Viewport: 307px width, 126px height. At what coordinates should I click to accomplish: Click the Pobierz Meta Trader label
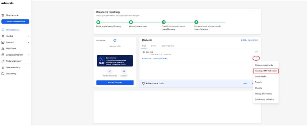155,83
